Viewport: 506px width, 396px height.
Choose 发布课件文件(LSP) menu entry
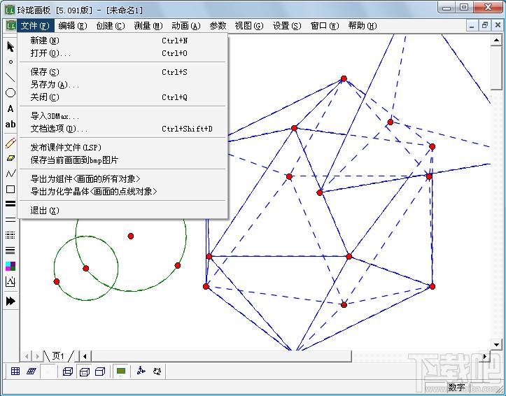[122, 148]
